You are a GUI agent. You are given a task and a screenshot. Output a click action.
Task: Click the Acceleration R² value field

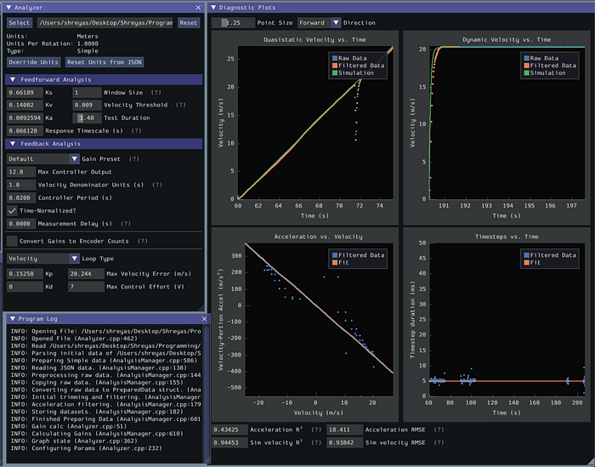point(229,430)
